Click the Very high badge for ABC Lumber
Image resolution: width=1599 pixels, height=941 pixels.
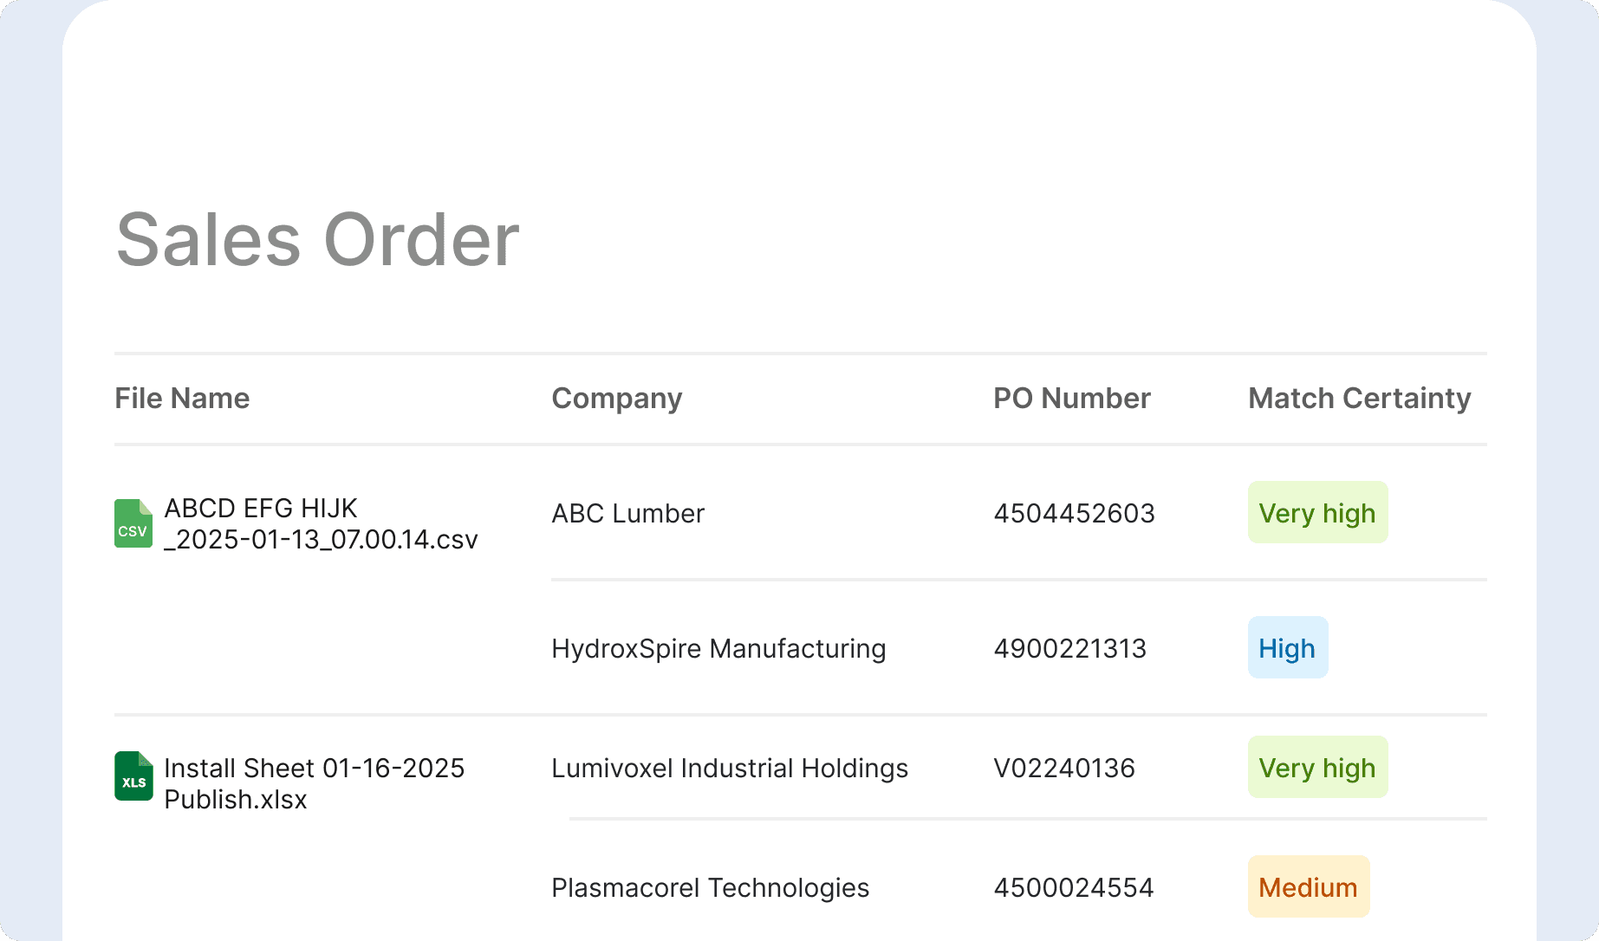(x=1317, y=513)
